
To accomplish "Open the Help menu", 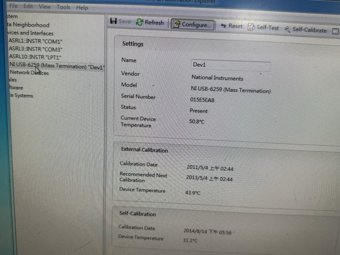I will pos(82,7).
